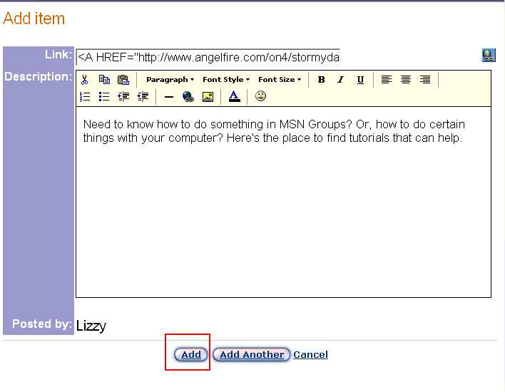The height and width of the screenshot is (392, 505).
Task: Insert a hyperlink with globe icon
Action: [x=188, y=96]
